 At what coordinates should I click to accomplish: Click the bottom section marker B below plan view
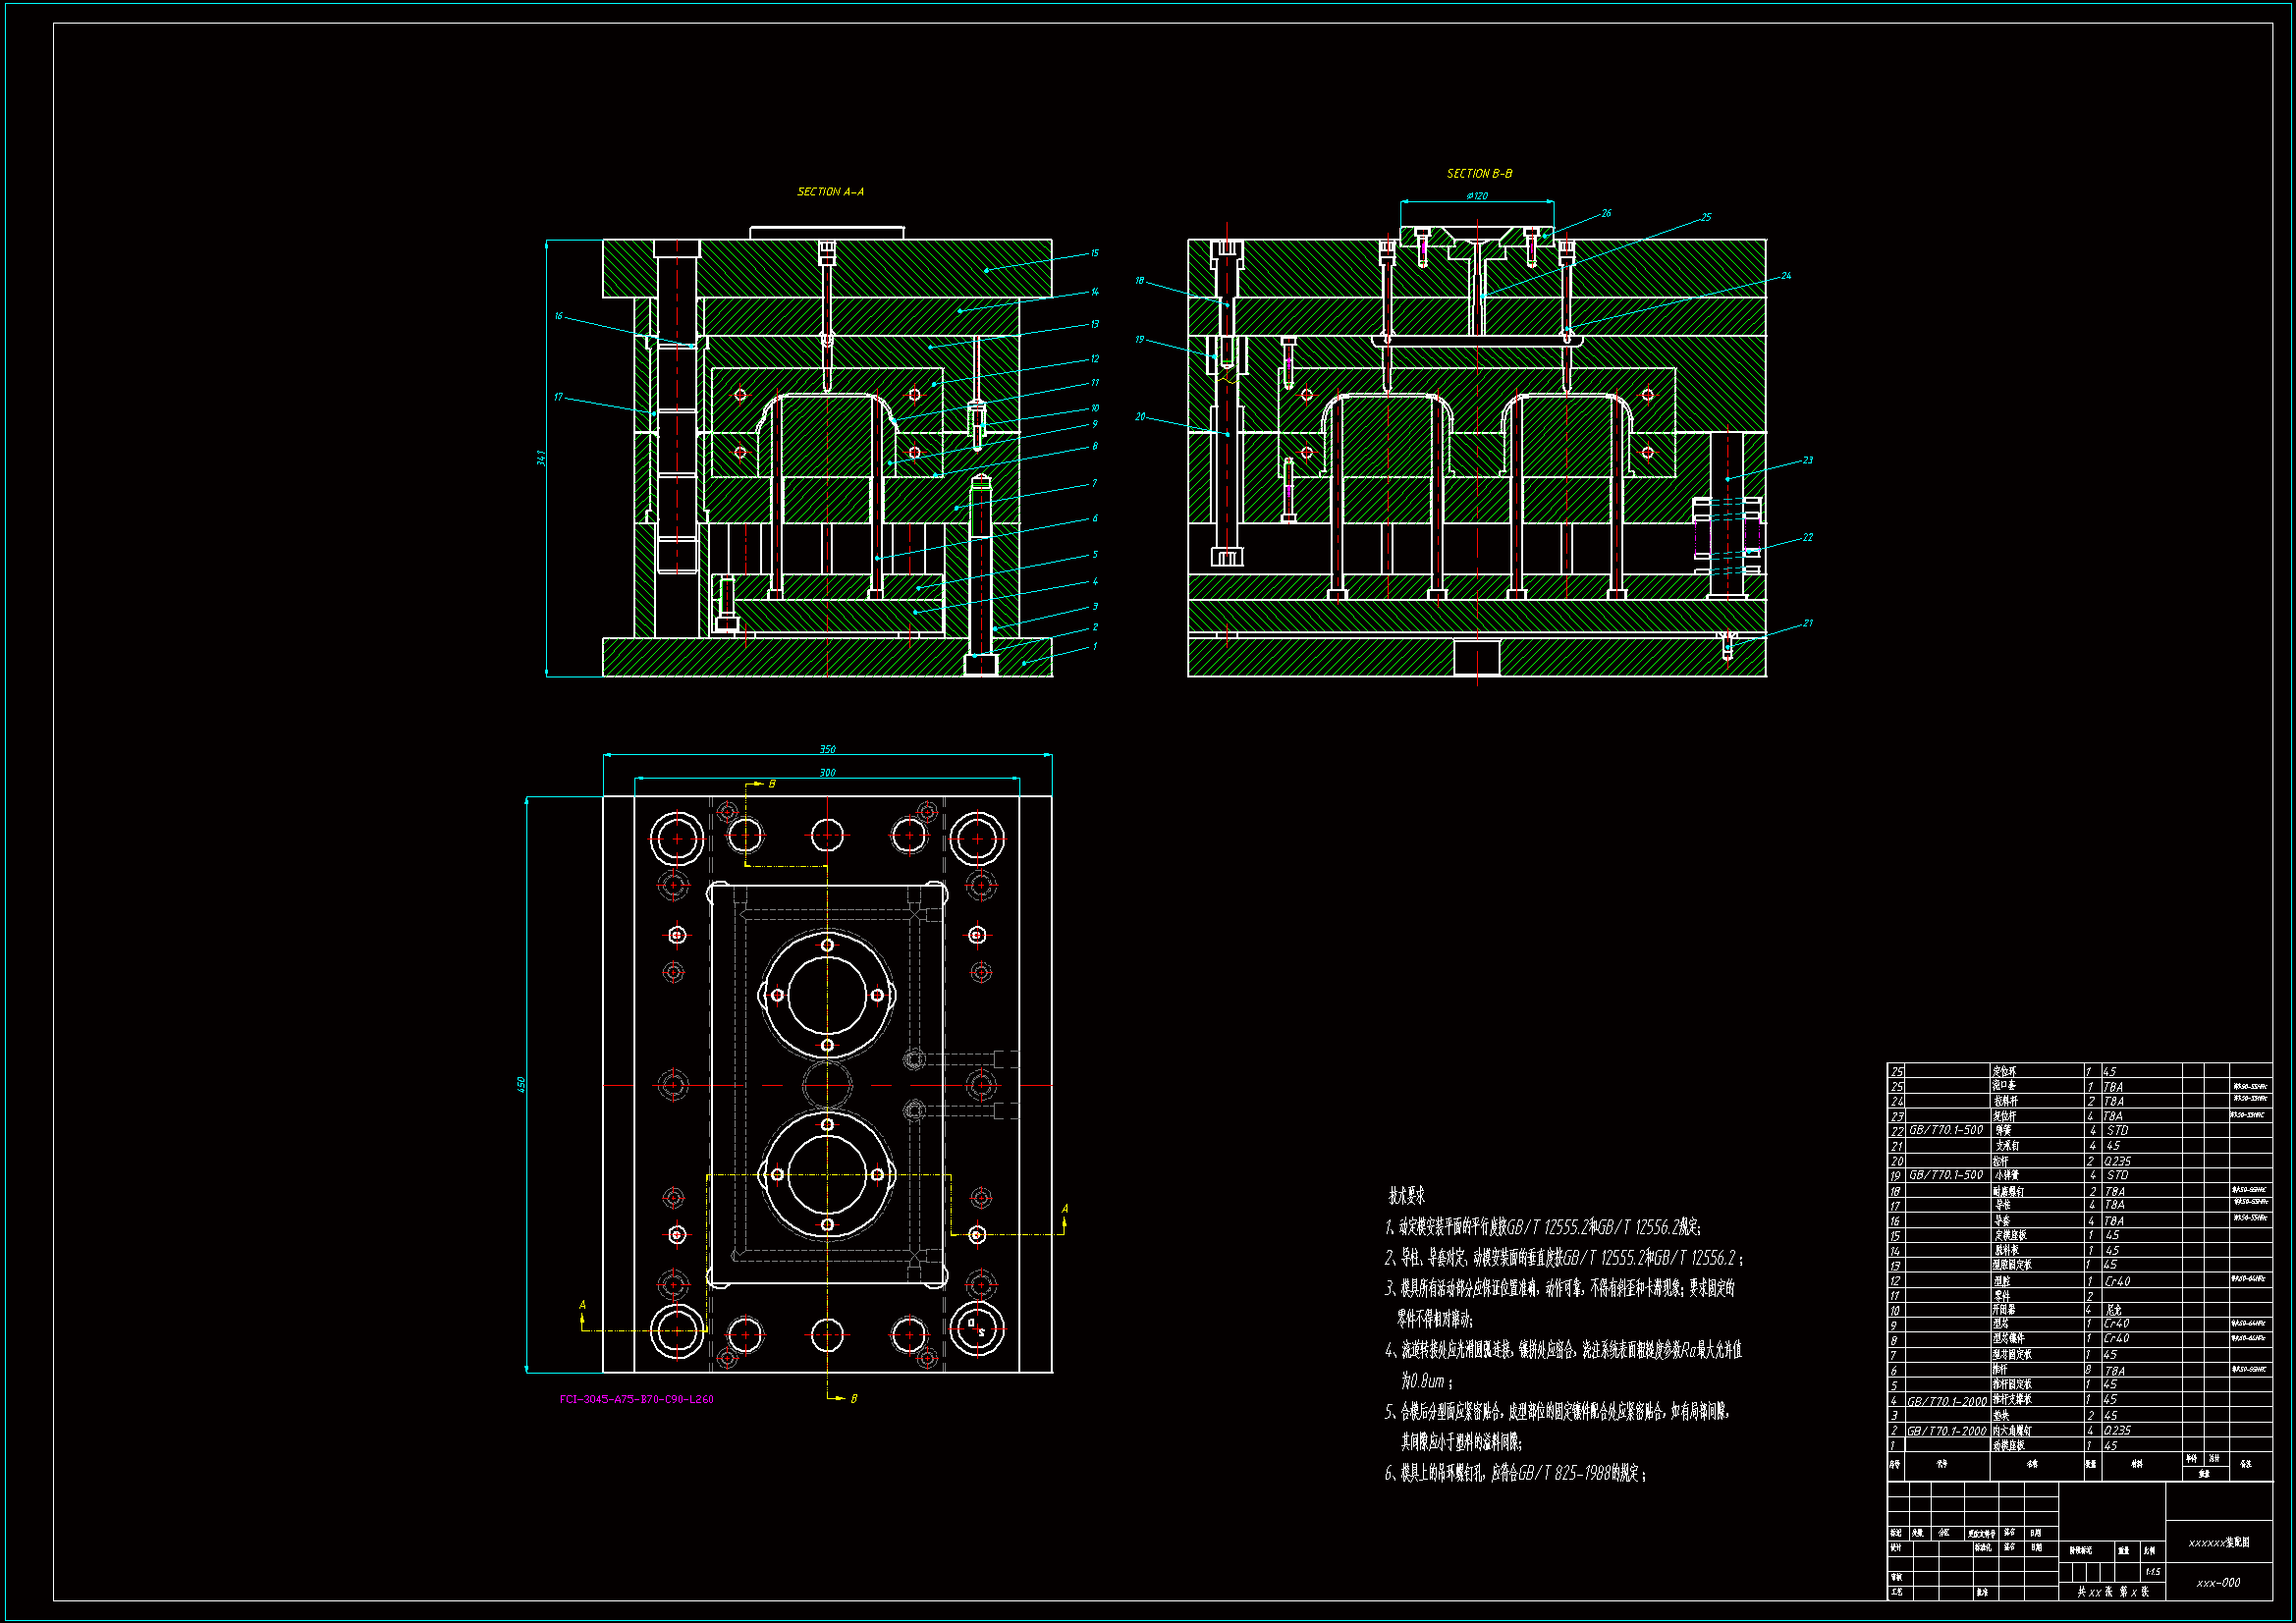point(853,1398)
